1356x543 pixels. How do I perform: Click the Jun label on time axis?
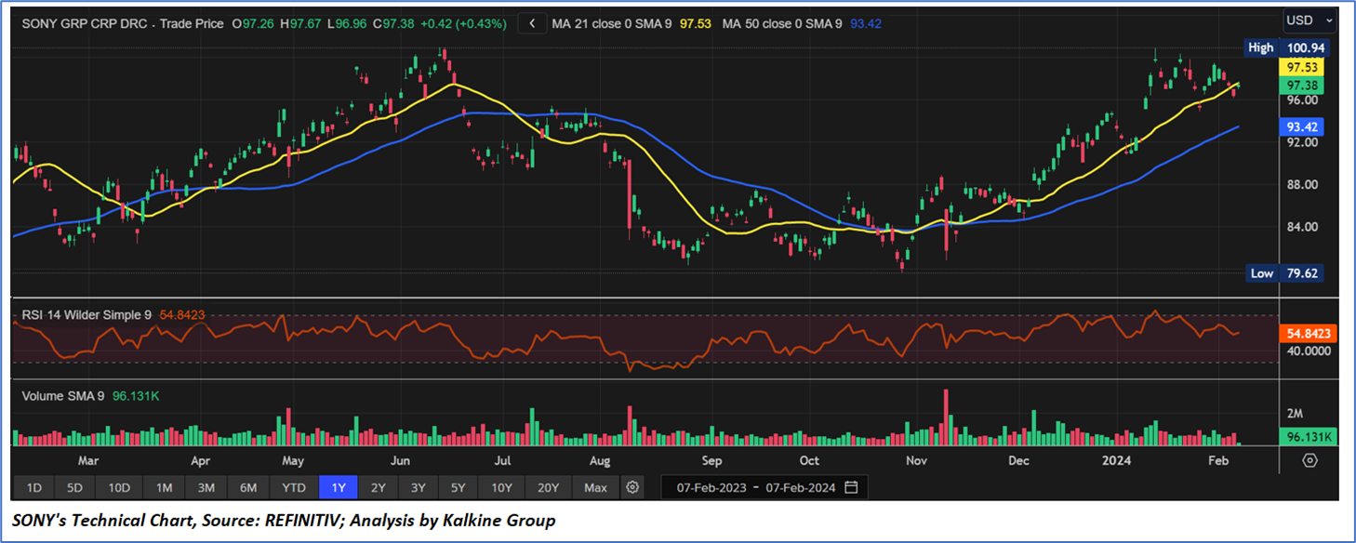(401, 460)
